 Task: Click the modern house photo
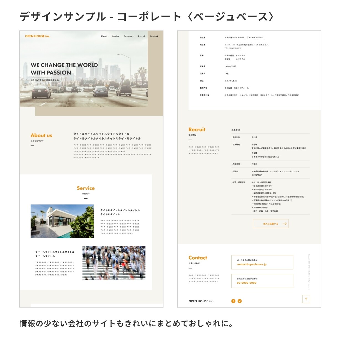click(62, 221)
